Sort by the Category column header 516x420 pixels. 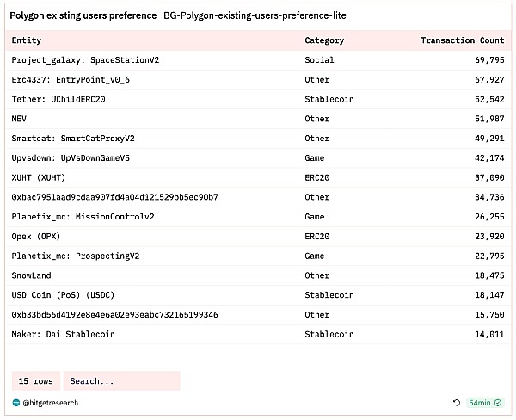tap(324, 40)
